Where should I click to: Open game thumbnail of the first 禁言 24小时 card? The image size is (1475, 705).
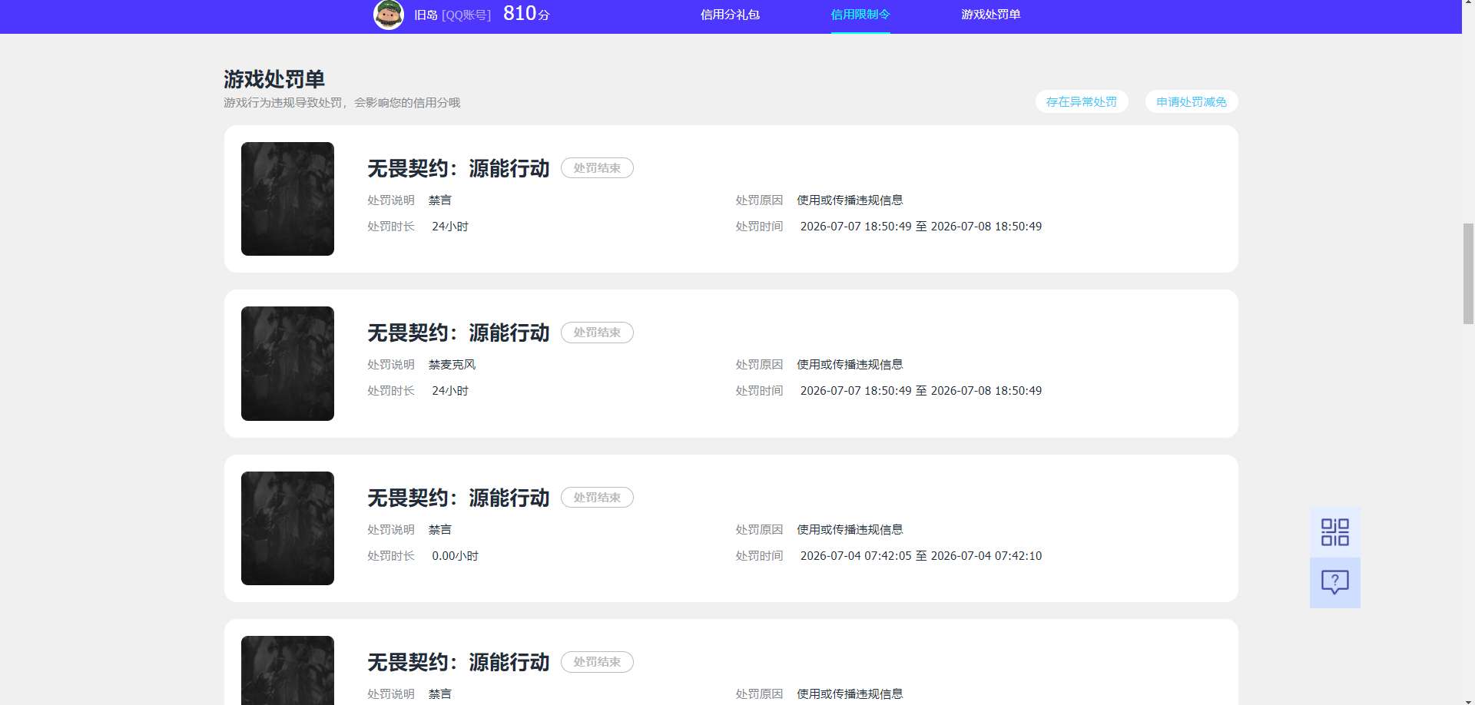pyautogui.click(x=287, y=199)
